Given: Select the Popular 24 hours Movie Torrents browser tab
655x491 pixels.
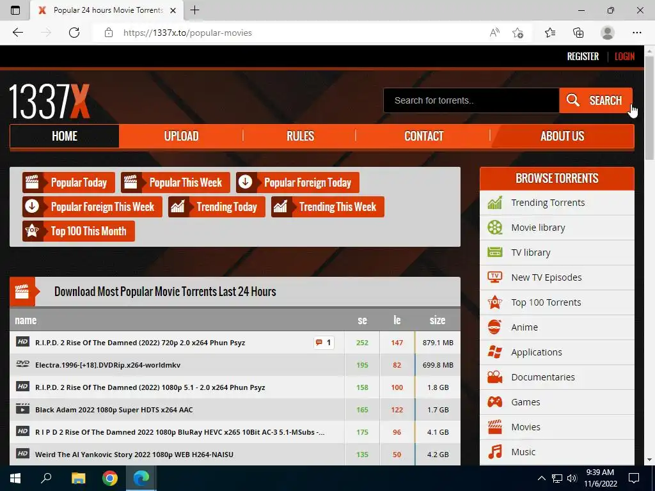Looking at the screenshot, I should click(x=107, y=10).
